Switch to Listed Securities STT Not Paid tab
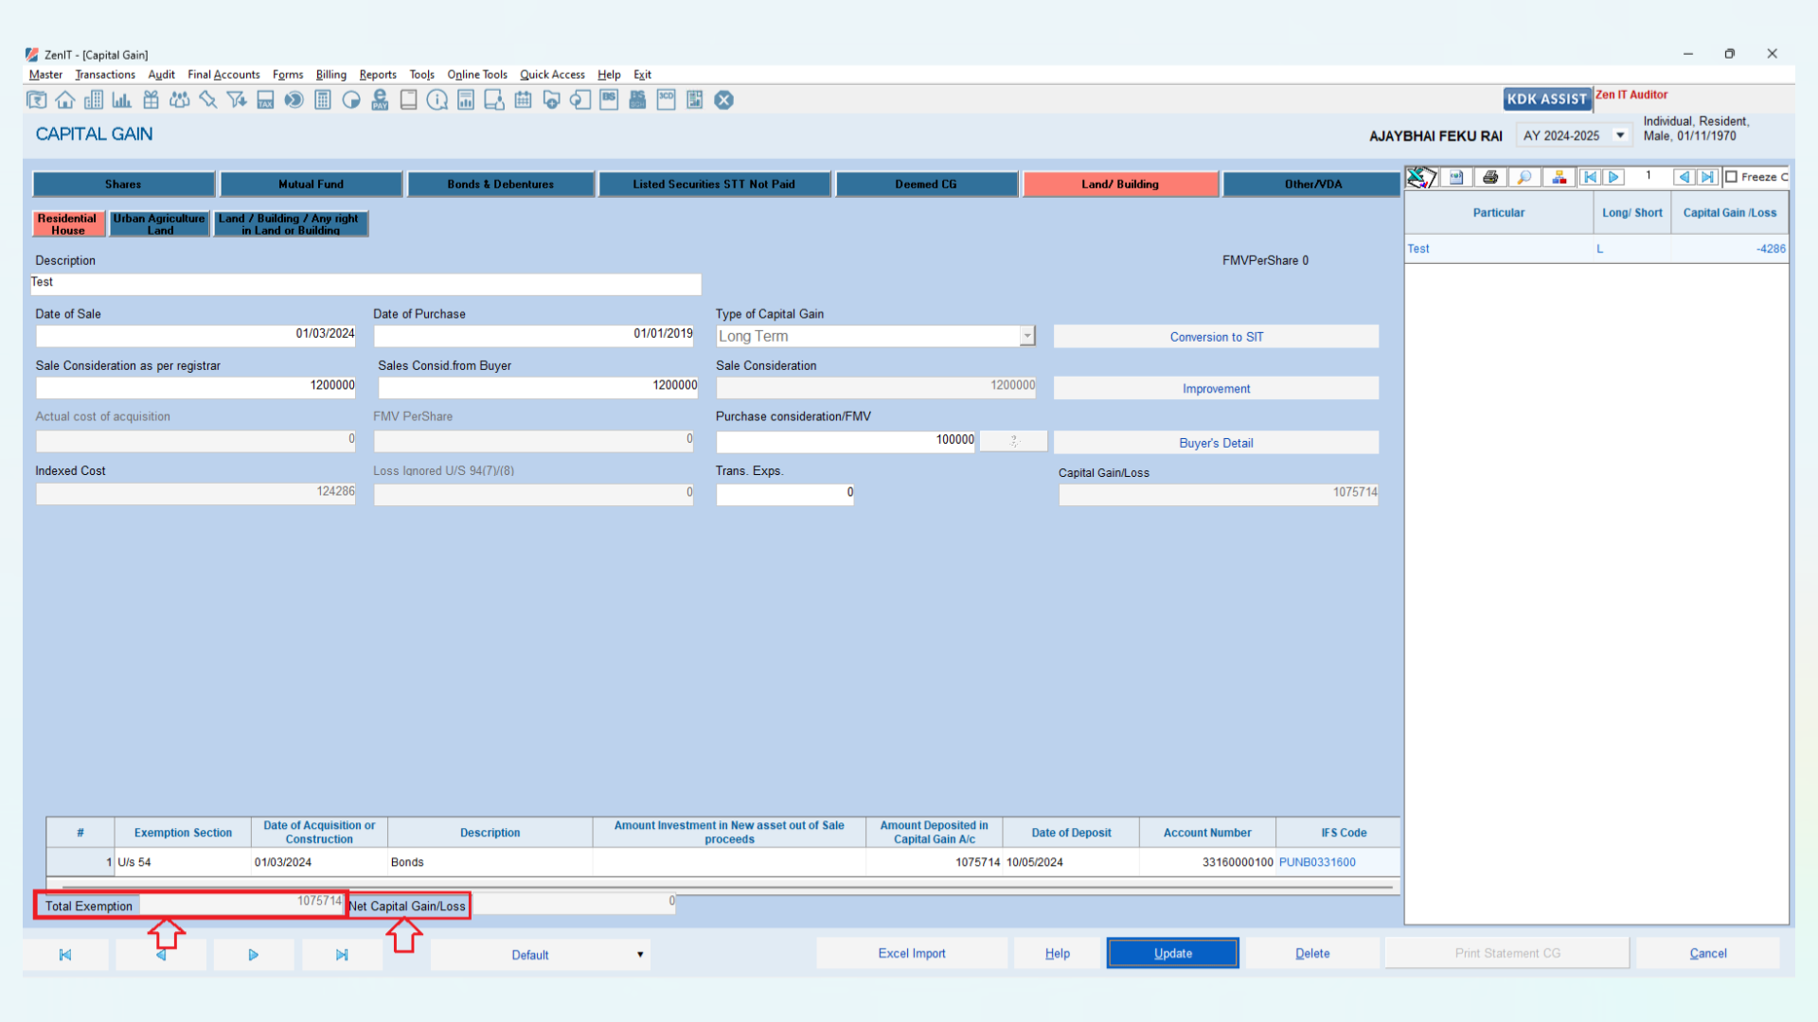Image resolution: width=1818 pixels, height=1022 pixels. [714, 184]
